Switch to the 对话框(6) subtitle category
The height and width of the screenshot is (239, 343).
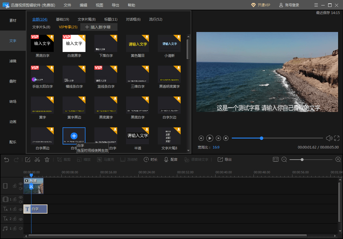[133, 19]
